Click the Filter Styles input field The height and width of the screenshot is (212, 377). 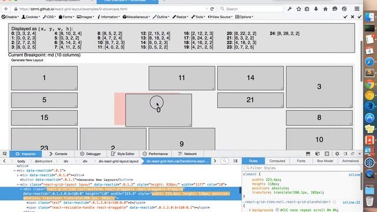[302, 168]
